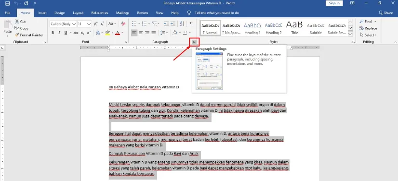Open the Clipboard pane launcher
Viewport: 398px width, 181px height.
[x=45, y=42]
